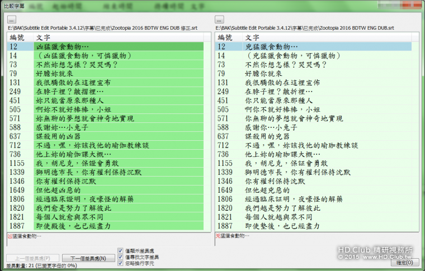The height and width of the screenshot is (271, 425).
Task: Open file browser for the left subtitle
Action: point(11,20)
